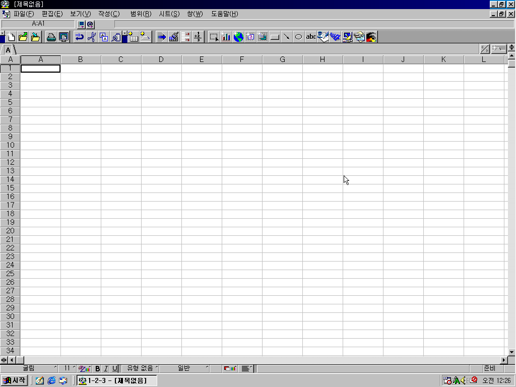Toggle italic formatting in status bar
The image size is (516, 387).
click(x=106, y=368)
